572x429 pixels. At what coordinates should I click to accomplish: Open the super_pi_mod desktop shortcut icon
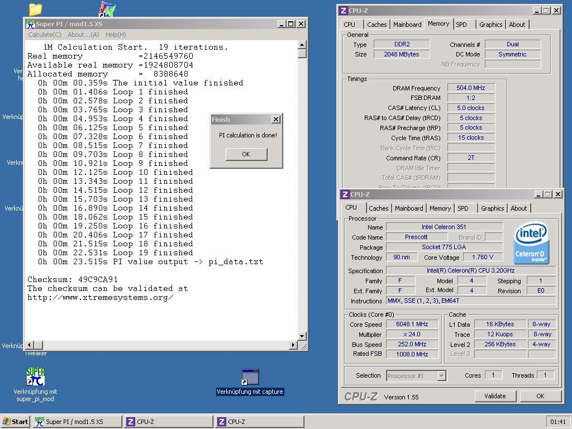pos(35,376)
